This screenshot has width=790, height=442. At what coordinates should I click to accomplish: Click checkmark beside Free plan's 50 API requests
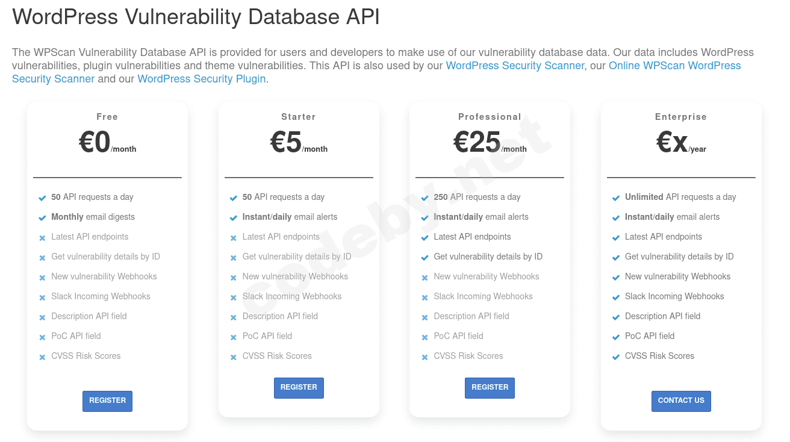tap(42, 198)
